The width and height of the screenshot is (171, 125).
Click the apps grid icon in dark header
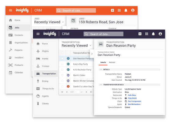tap(147, 34)
